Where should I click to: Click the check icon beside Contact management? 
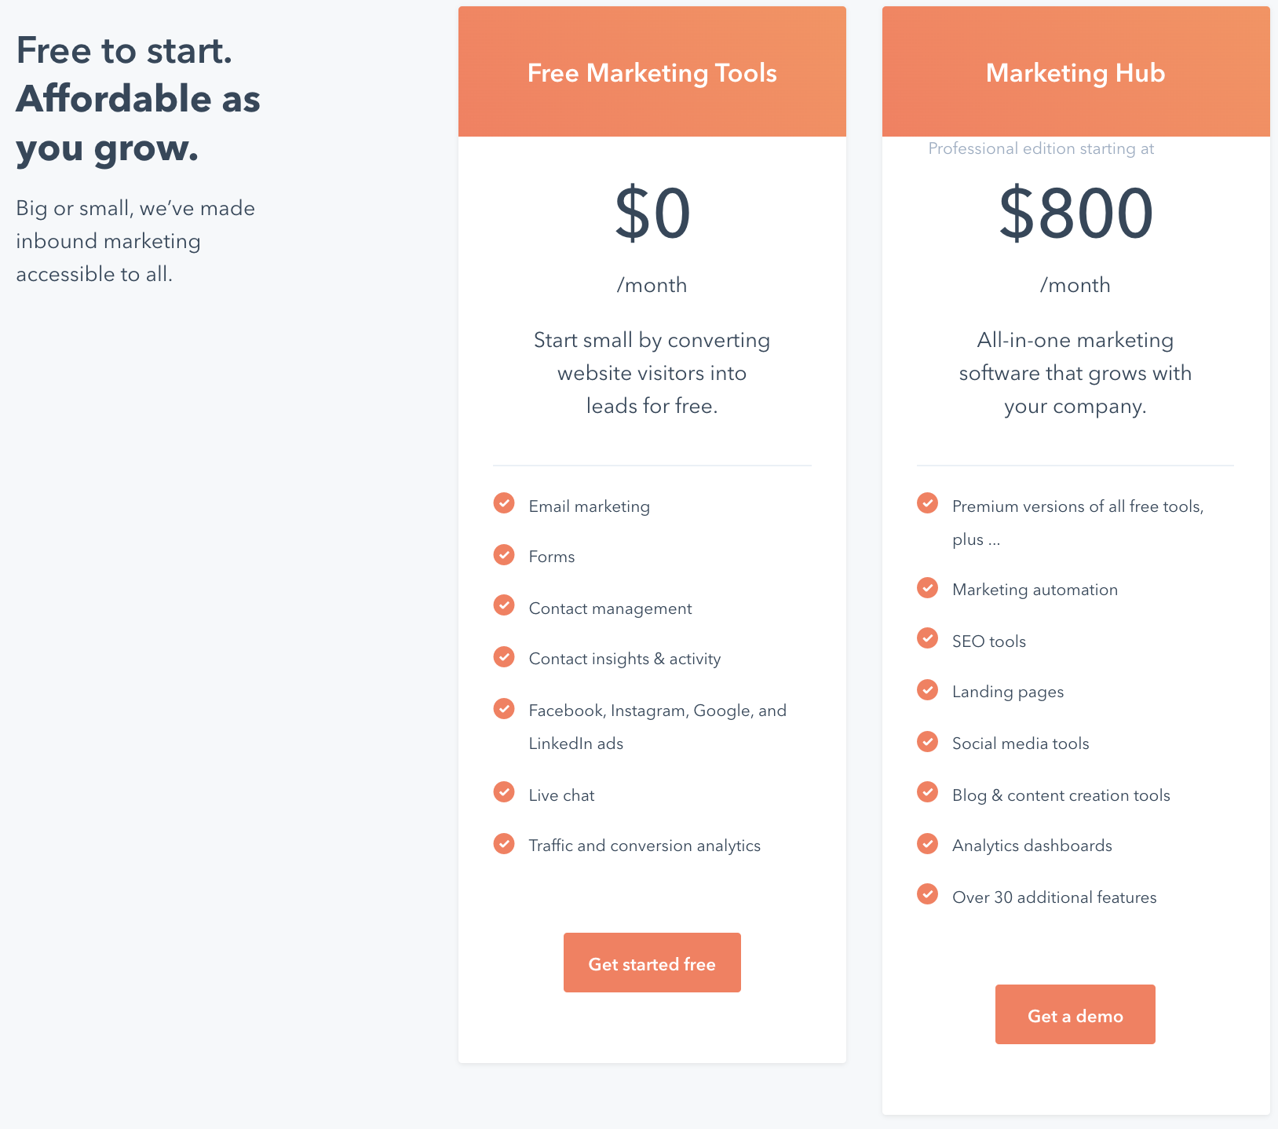[x=504, y=605]
